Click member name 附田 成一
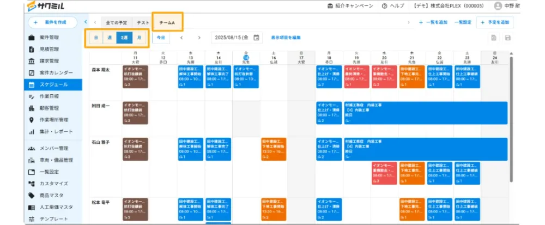The height and width of the screenshot is (225, 545). 100,106
